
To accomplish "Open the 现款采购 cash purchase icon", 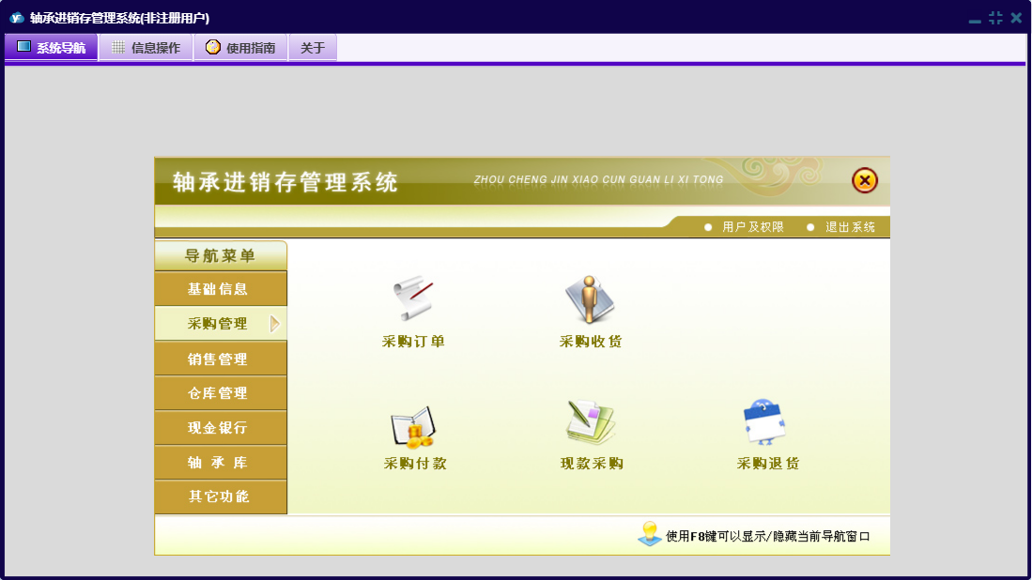I will click(x=591, y=422).
